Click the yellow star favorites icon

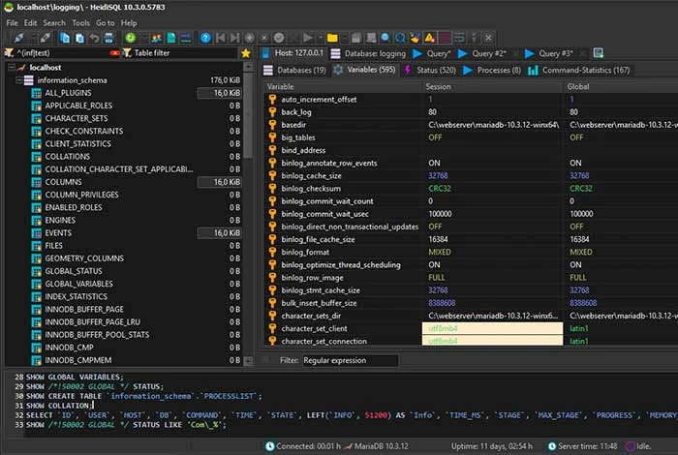tap(246, 53)
